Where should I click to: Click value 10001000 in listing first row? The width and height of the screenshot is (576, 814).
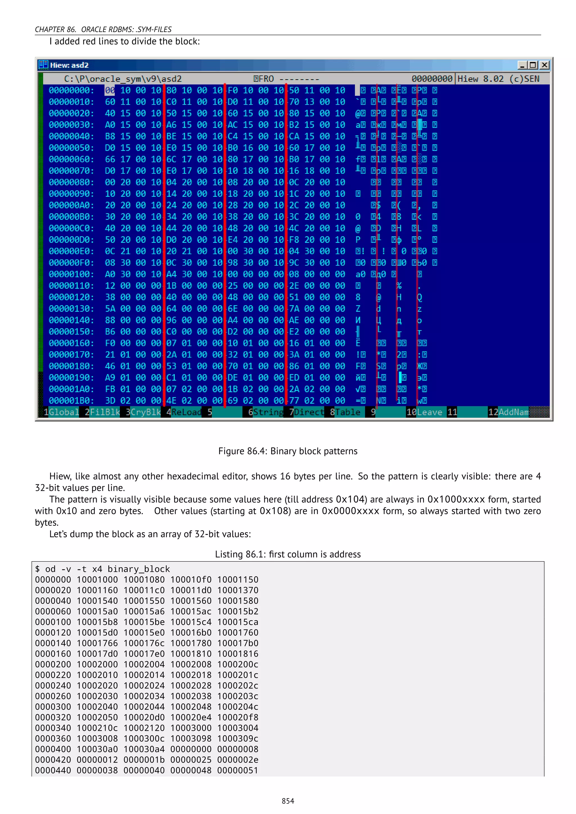point(97,580)
